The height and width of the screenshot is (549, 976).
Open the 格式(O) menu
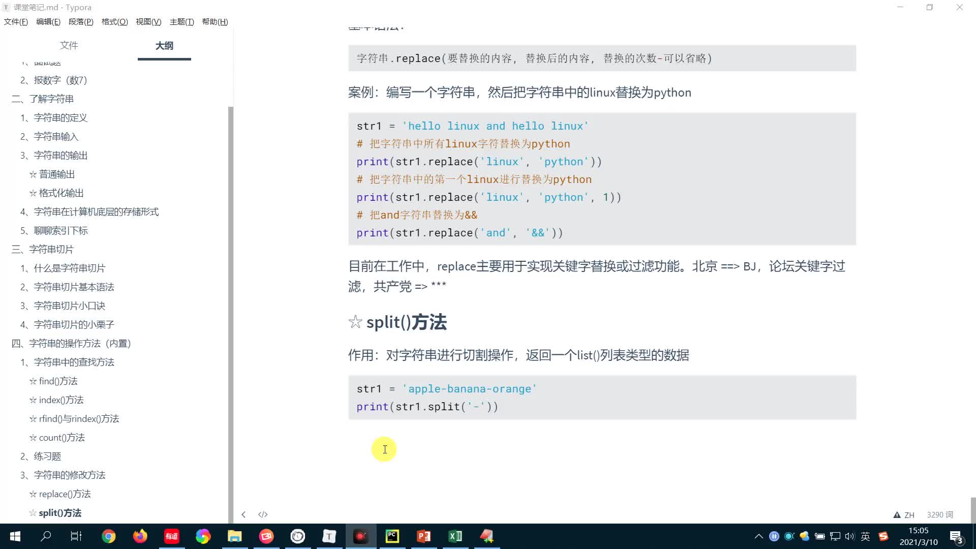tap(114, 22)
